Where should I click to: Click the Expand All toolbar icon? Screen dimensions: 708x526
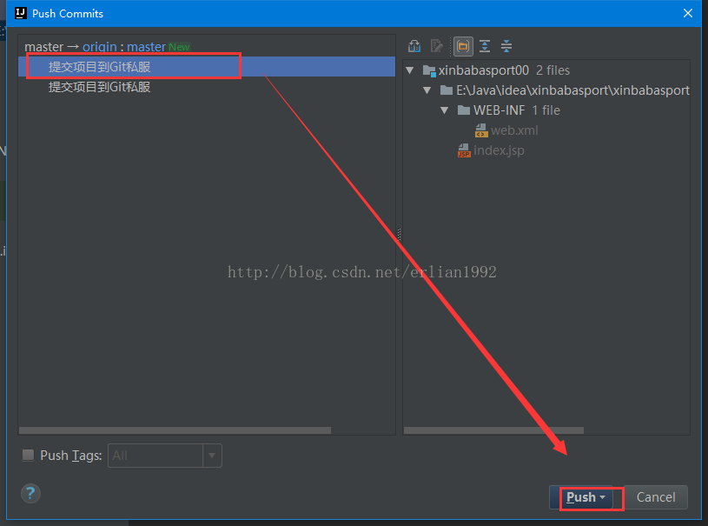point(485,46)
